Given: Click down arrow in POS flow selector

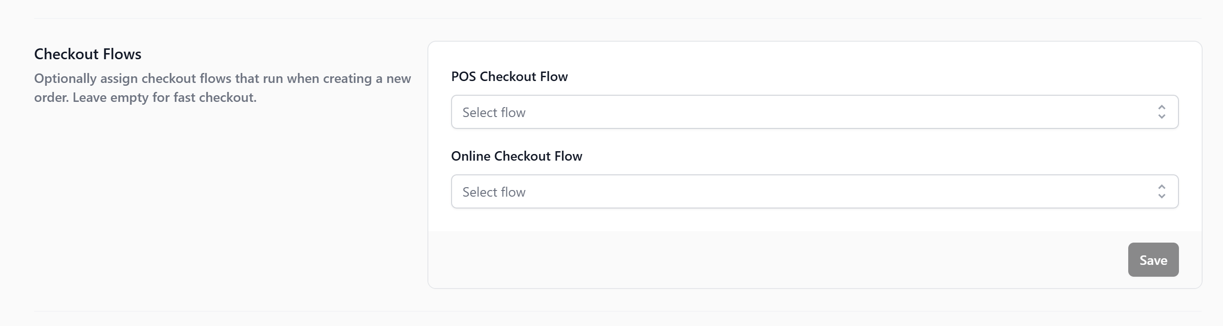Looking at the screenshot, I should tap(1161, 117).
